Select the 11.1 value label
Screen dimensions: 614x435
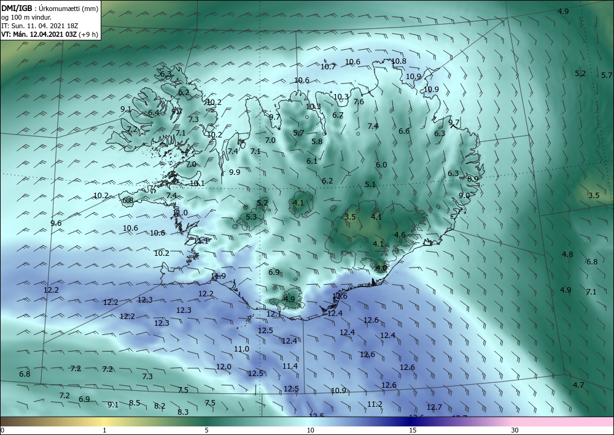click(x=201, y=241)
